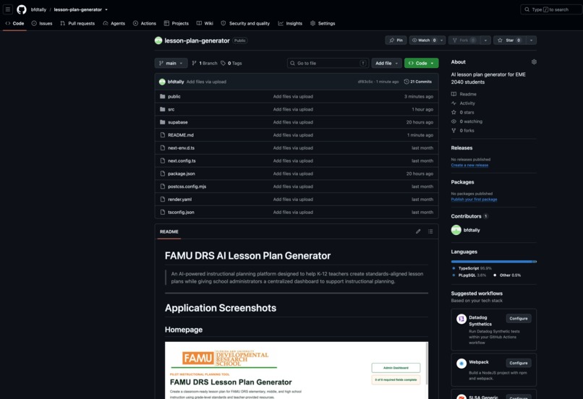Switch to the Code tab
This screenshot has height=399, width=583.
(x=14, y=23)
